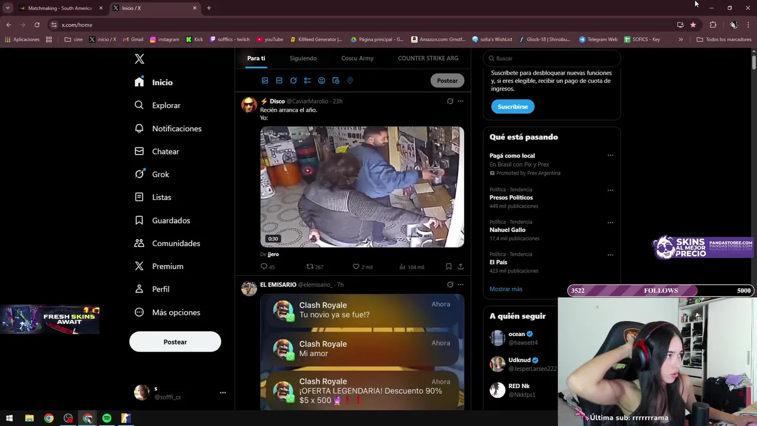
Task: Open options for Pagá como local trend
Action: [x=610, y=156]
